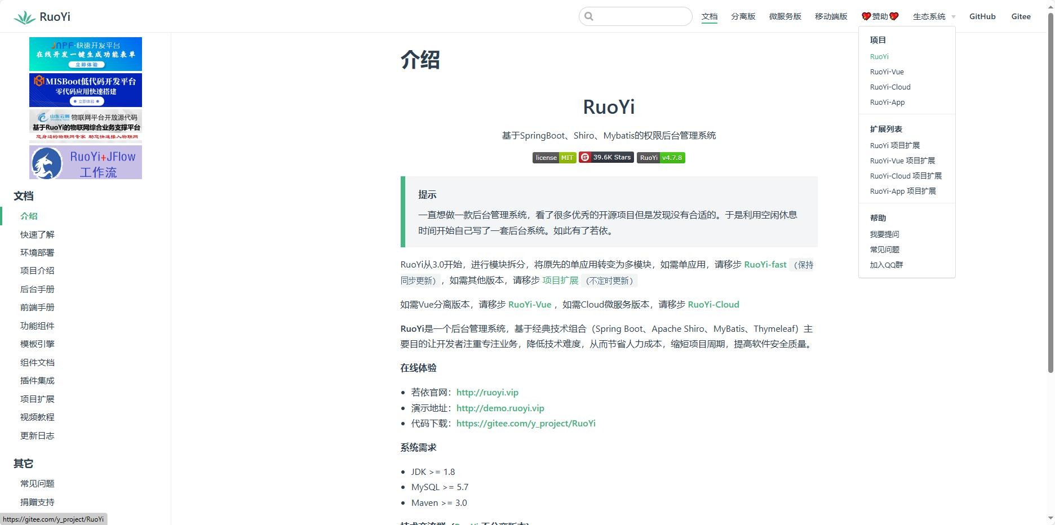Click the JNPF rapid development banner

point(86,54)
